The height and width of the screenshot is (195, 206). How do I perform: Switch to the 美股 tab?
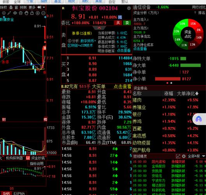coord(99,2)
